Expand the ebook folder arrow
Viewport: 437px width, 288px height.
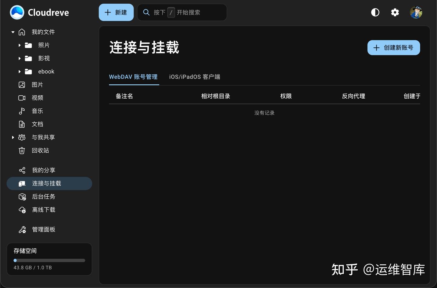tap(19, 72)
